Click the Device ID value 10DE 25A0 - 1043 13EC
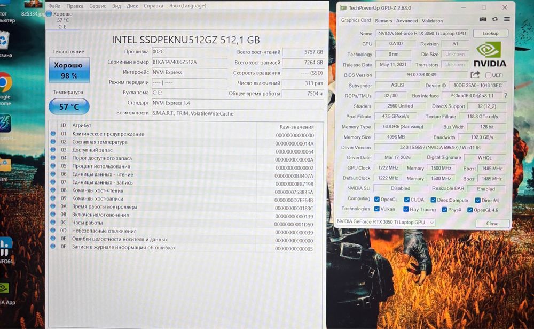534x329 pixels. tap(477, 85)
